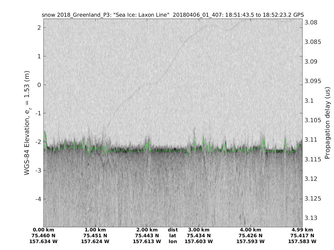The height and width of the screenshot is (250, 334).
Task: Click the 3.13 propagation delay tick label
Action: 311,218
